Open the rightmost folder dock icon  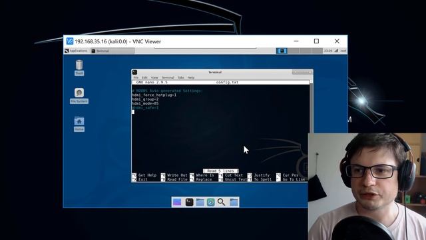[x=234, y=202]
